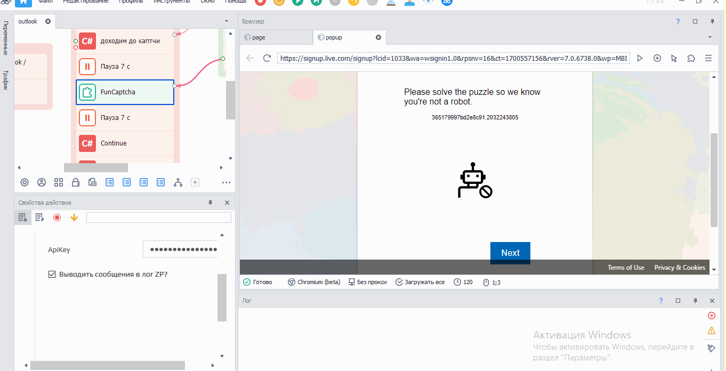Select the FunCaptcha action block
726x371 pixels.
125,92
